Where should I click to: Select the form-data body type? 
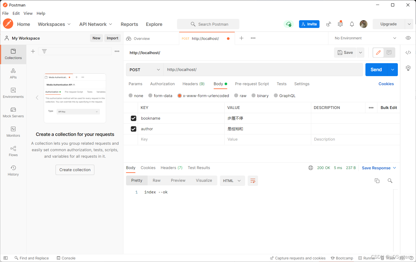(150, 96)
